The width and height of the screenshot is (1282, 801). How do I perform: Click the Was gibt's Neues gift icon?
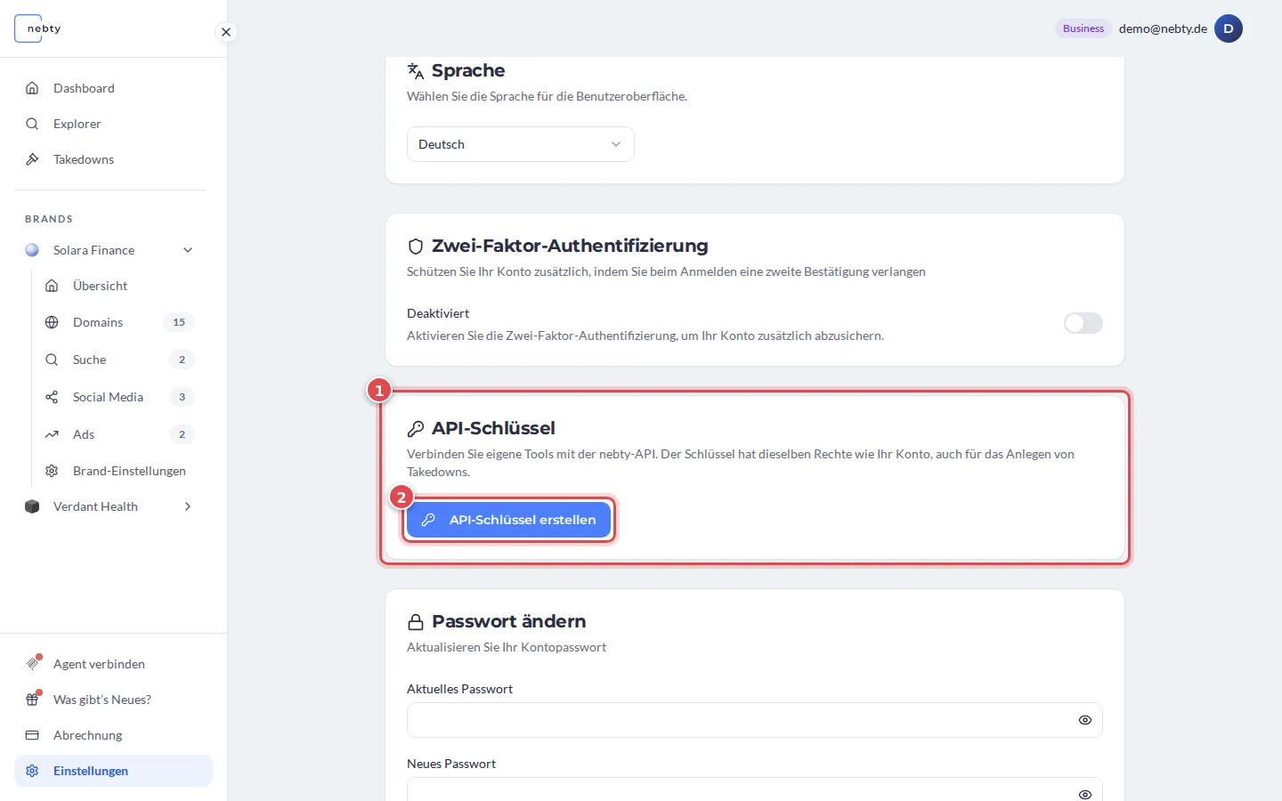click(x=32, y=700)
